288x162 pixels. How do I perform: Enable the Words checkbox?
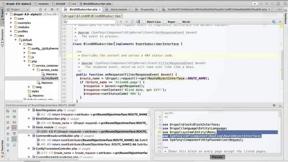[180, 22]
